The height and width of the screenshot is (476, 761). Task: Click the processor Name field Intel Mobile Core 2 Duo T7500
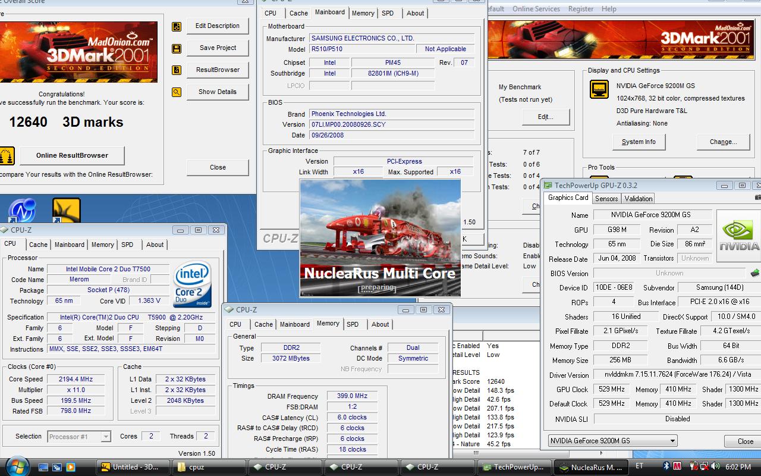108,269
